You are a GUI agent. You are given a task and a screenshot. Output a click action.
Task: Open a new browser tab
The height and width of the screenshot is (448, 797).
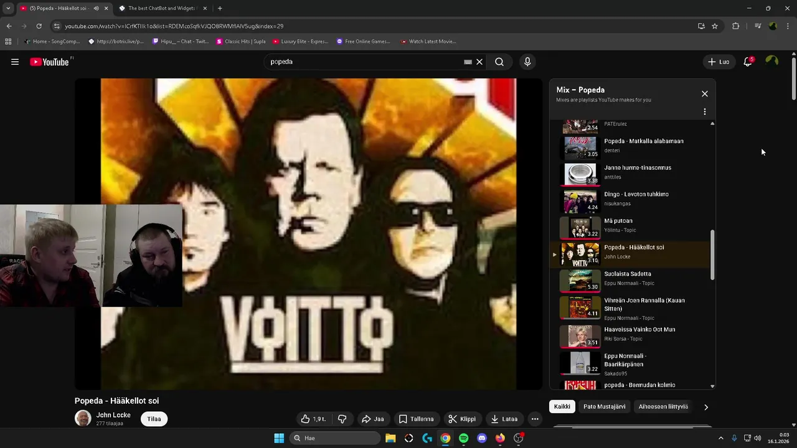click(x=220, y=8)
